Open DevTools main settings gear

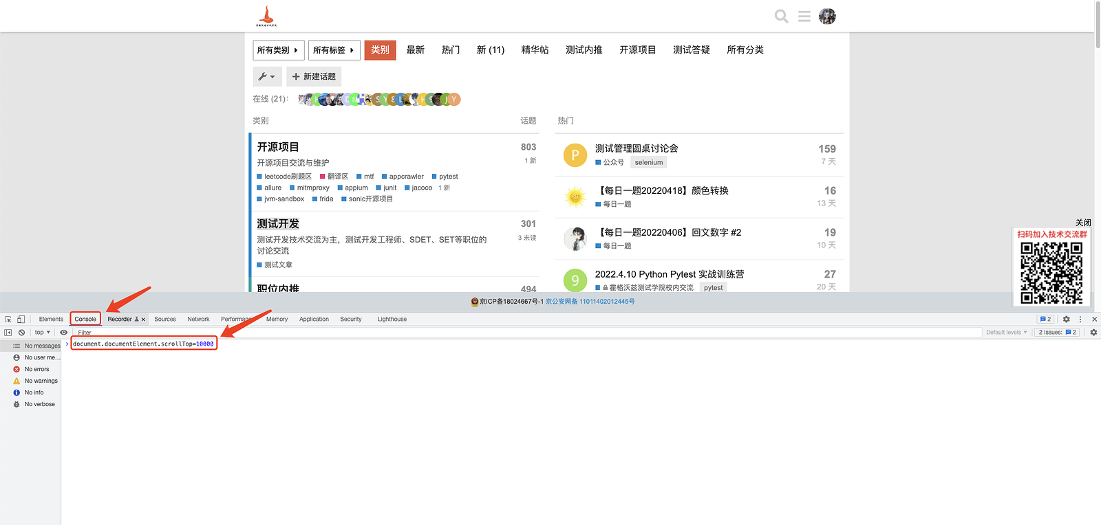(x=1067, y=319)
